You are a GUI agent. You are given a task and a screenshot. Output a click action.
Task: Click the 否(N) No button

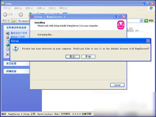88,56
